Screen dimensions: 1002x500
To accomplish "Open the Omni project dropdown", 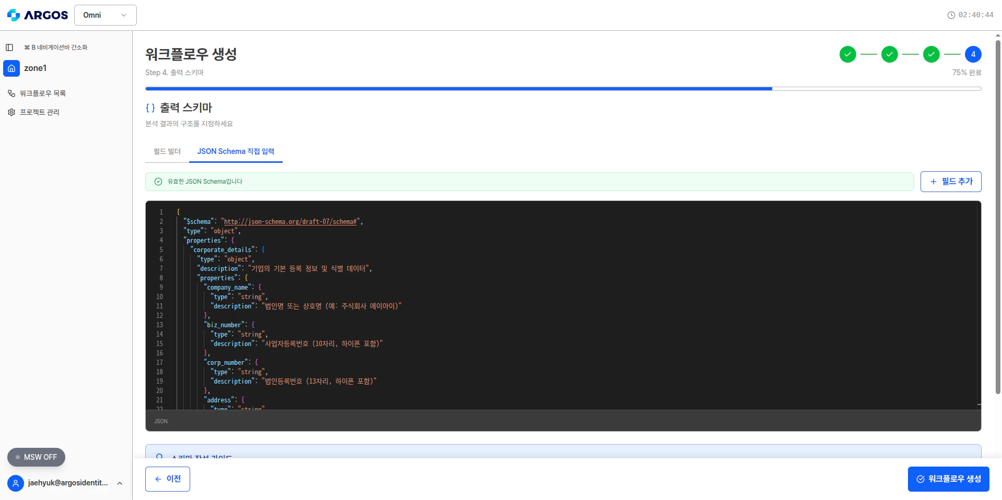I will pyautogui.click(x=106, y=15).
